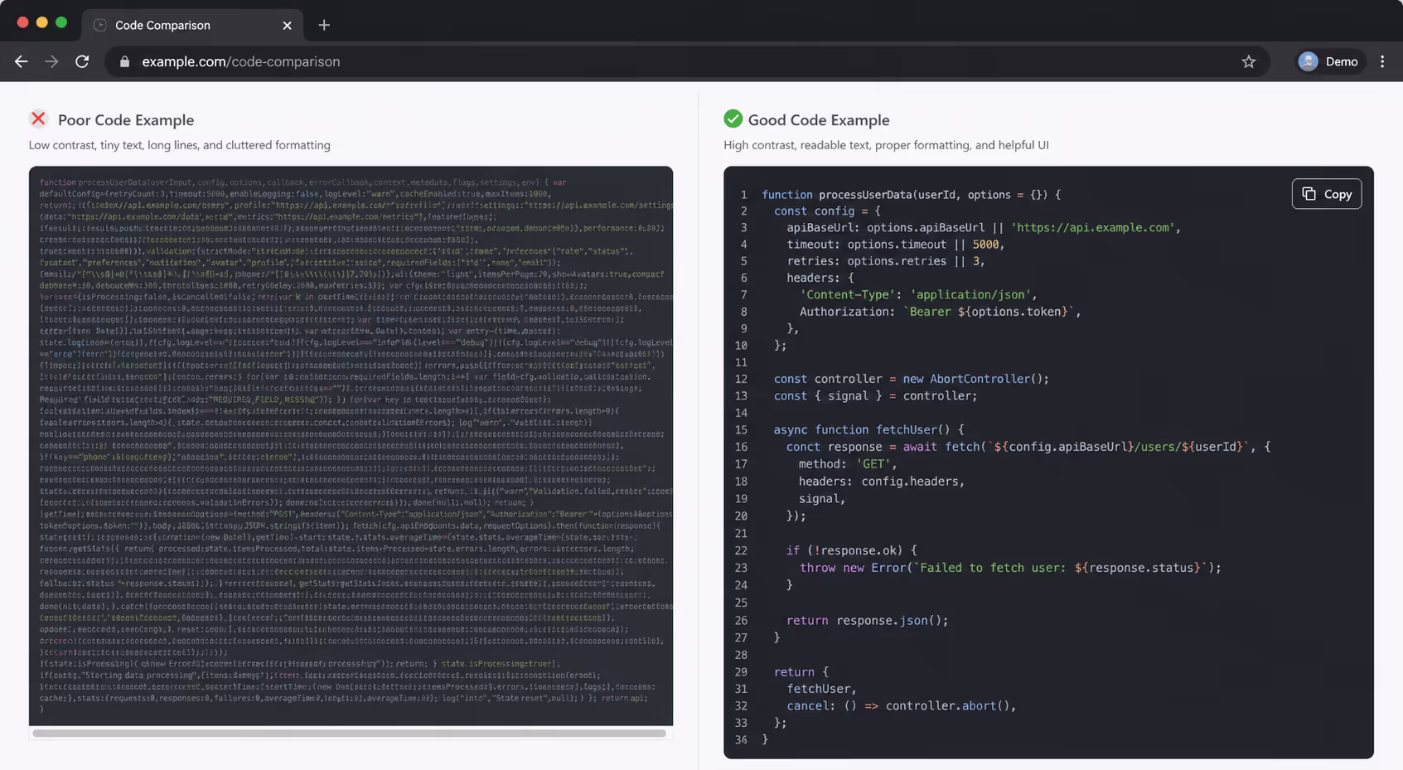The height and width of the screenshot is (770, 1403).
Task: Click the 'fetchUser,' line 31
Action: pos(822,689)
